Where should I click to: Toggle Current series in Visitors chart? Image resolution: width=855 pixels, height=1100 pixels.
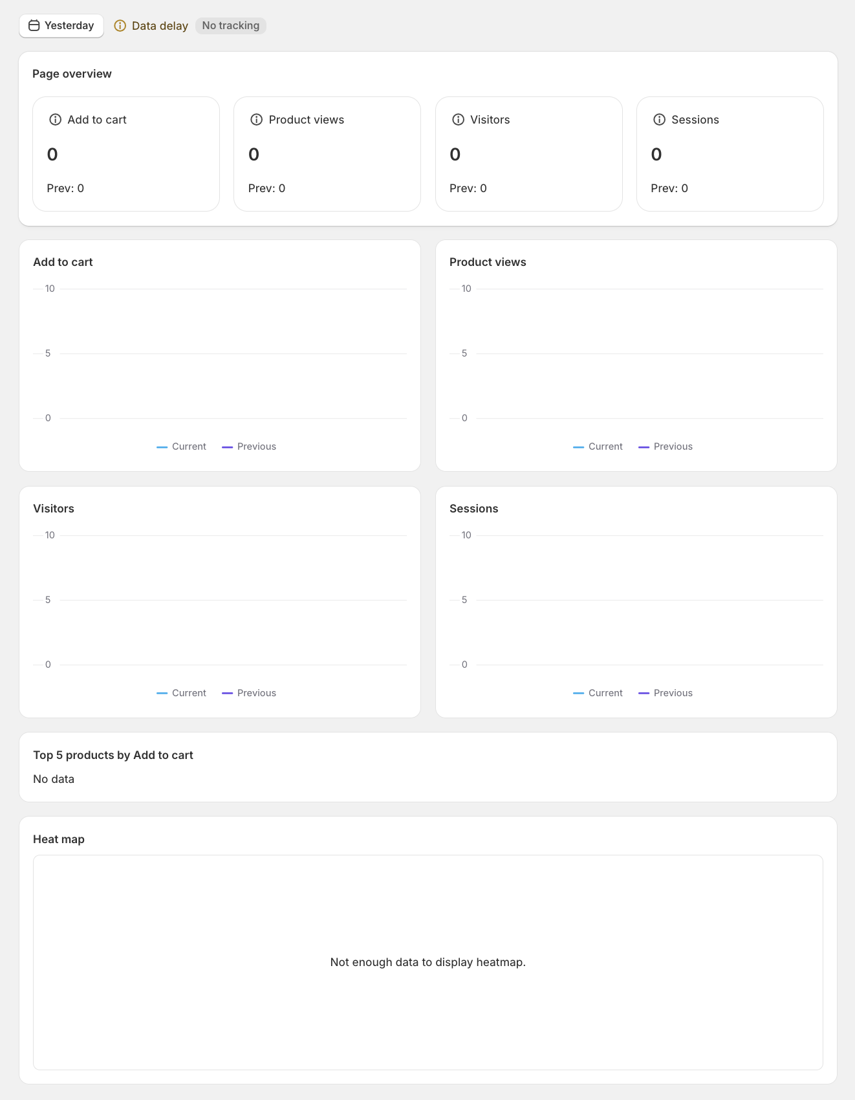(182, 693)
